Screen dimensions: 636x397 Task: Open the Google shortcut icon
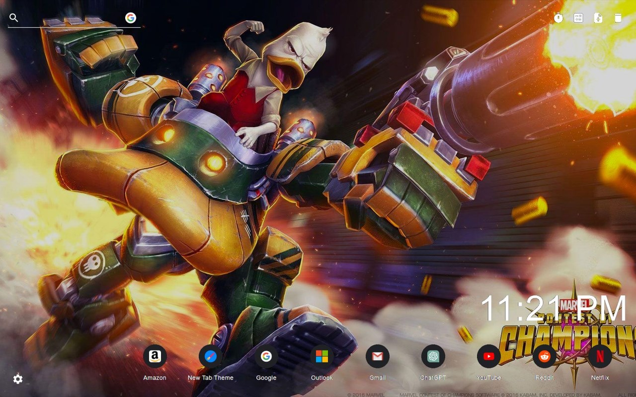pyautogui.click(x=266, y=356)
